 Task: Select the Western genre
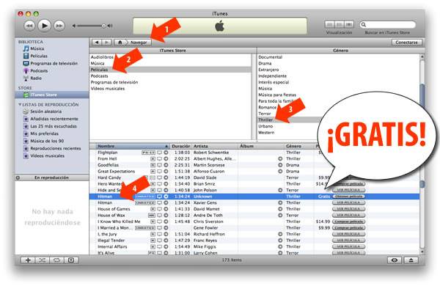tap(266, 133)
